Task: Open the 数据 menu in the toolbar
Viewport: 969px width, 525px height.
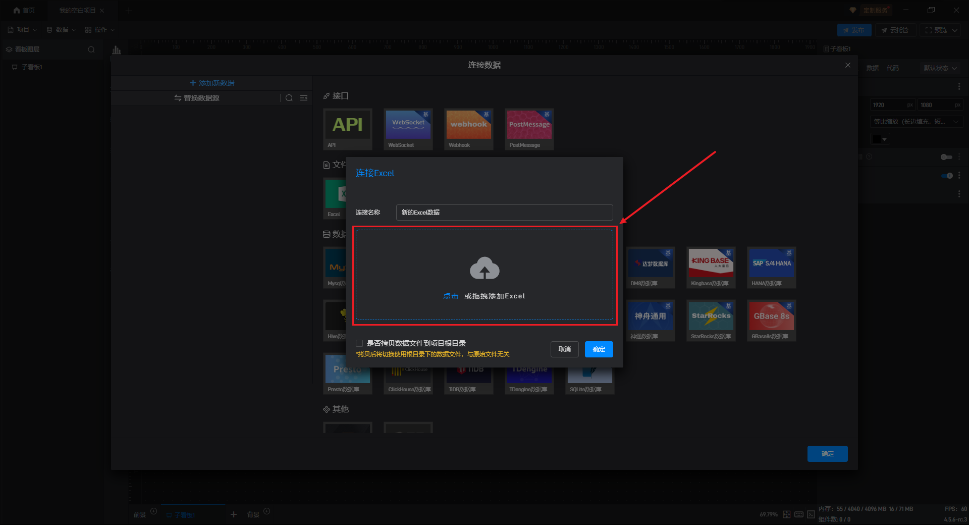Action: (x=61, y=30)
